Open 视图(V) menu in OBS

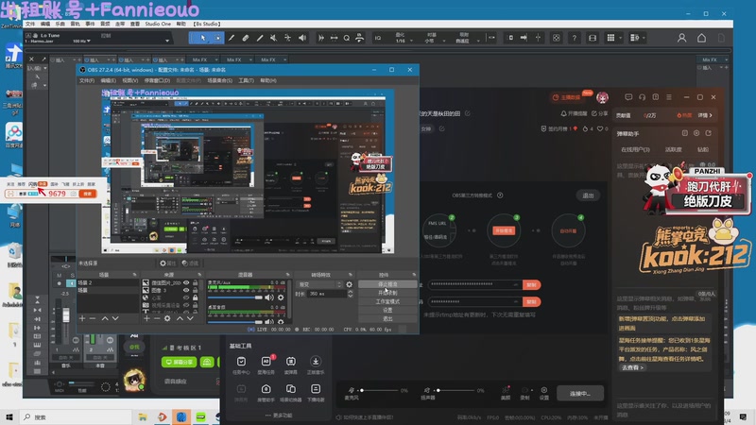tap(129, 80)
